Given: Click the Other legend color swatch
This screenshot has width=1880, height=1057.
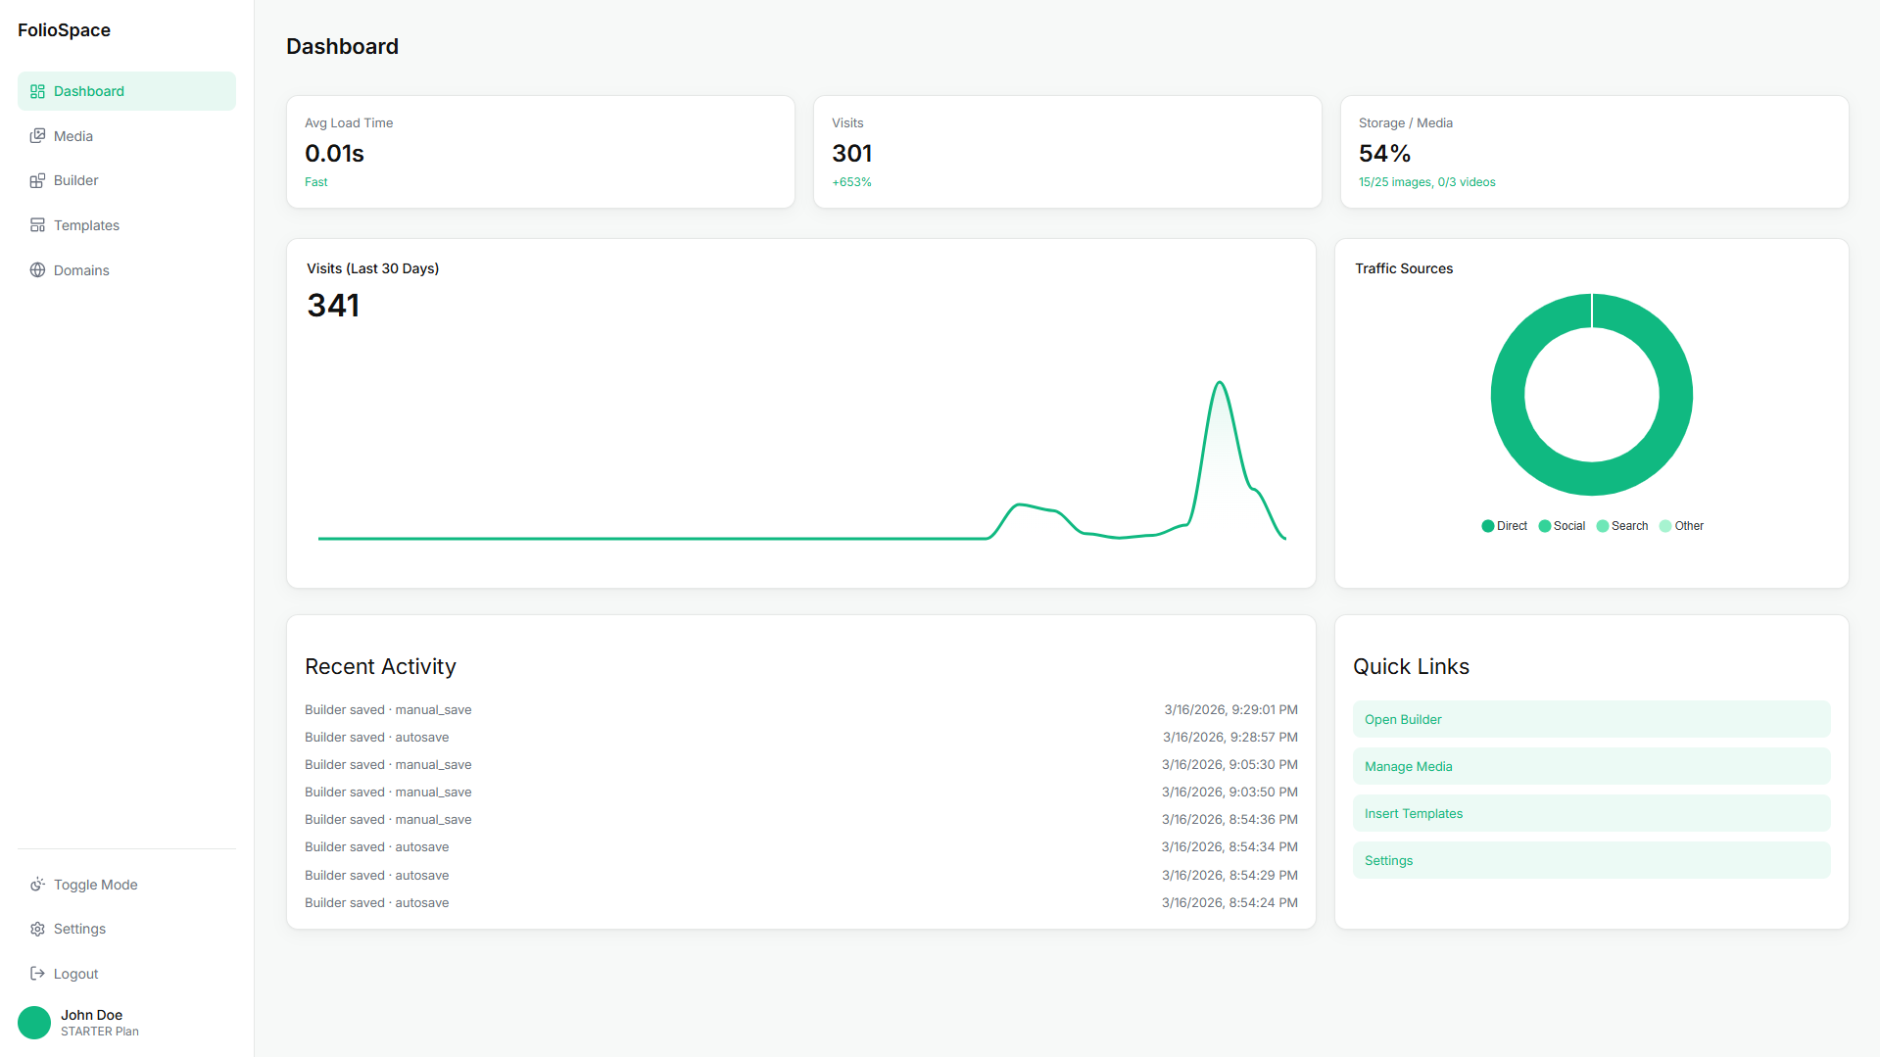Looking at the screenshot, I should tap(1665, 526).
